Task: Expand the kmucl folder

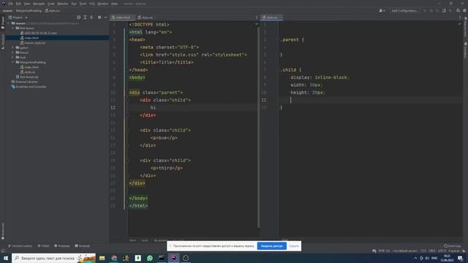Action: pos(13,53)
